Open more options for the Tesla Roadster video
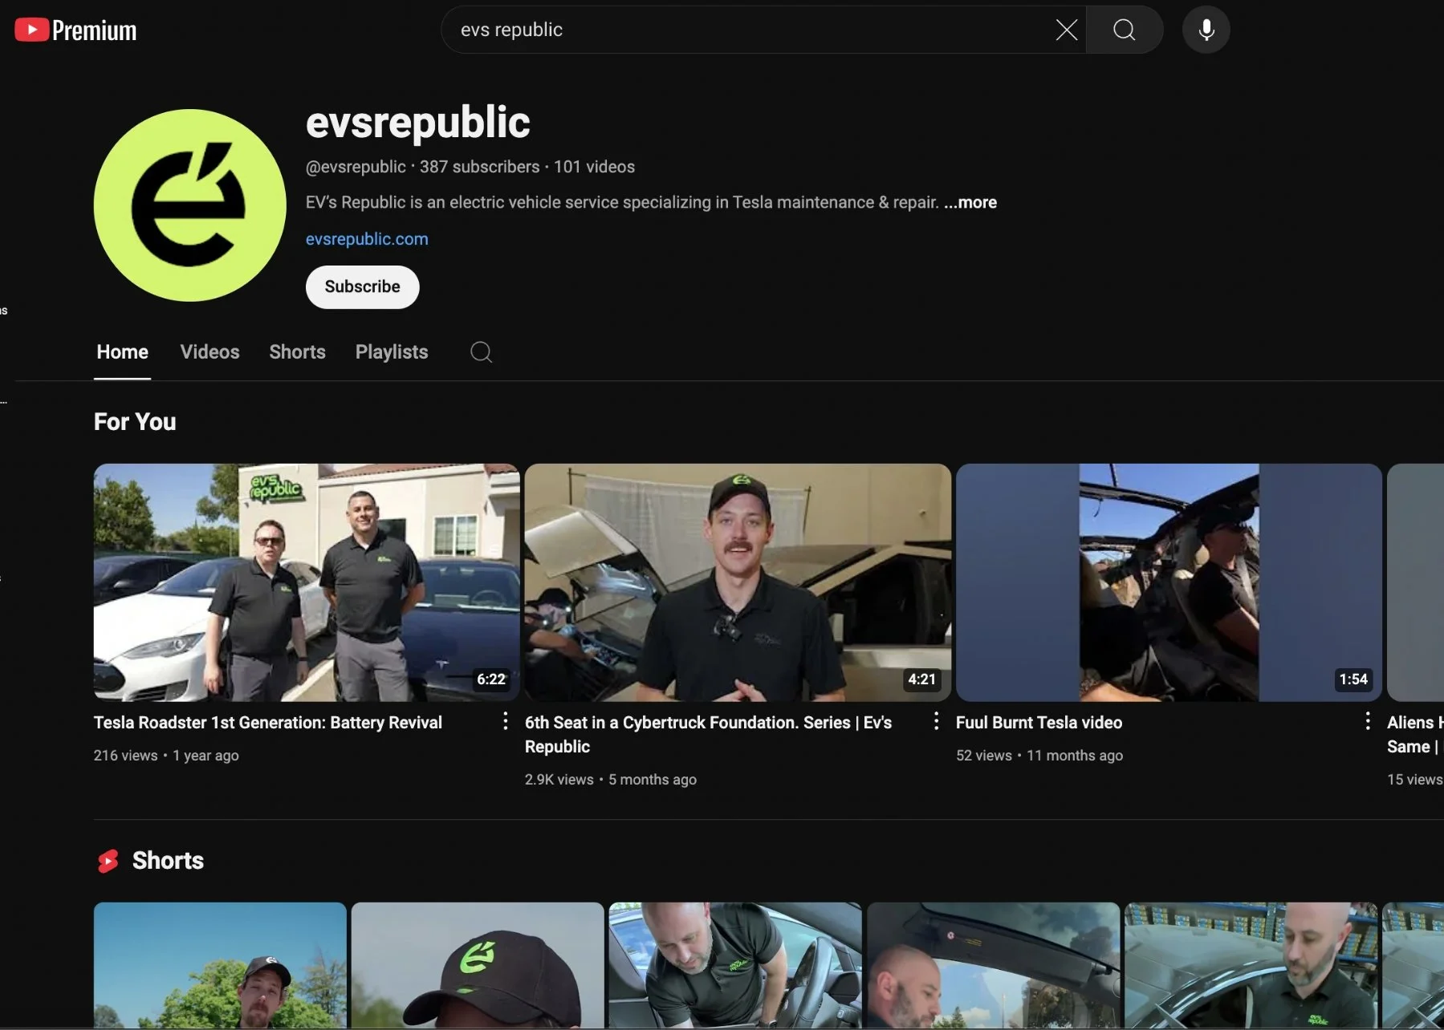1444x1030 pixels. 505,721
